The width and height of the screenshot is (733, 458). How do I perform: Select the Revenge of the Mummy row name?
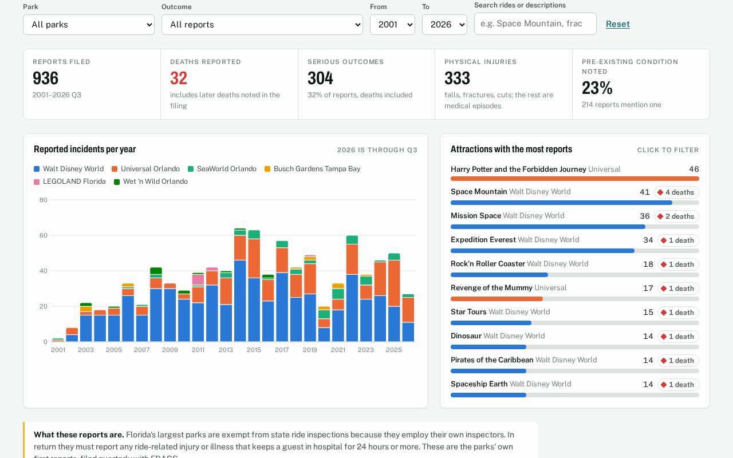pos(491,288)
